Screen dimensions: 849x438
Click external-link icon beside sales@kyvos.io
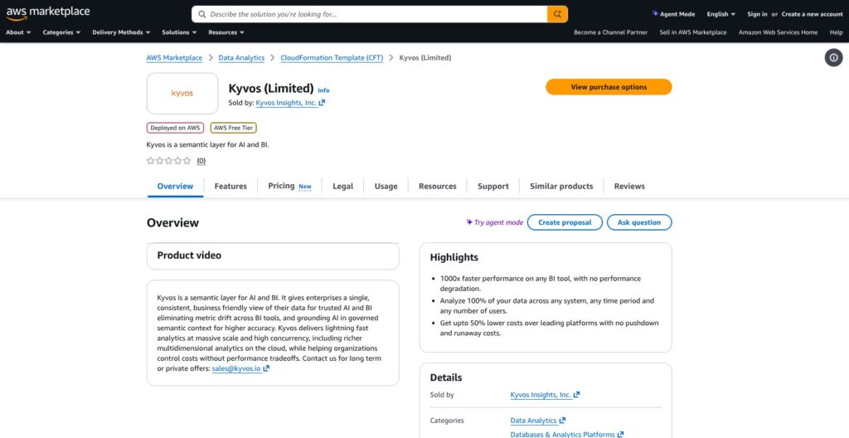tap(266, 368)
